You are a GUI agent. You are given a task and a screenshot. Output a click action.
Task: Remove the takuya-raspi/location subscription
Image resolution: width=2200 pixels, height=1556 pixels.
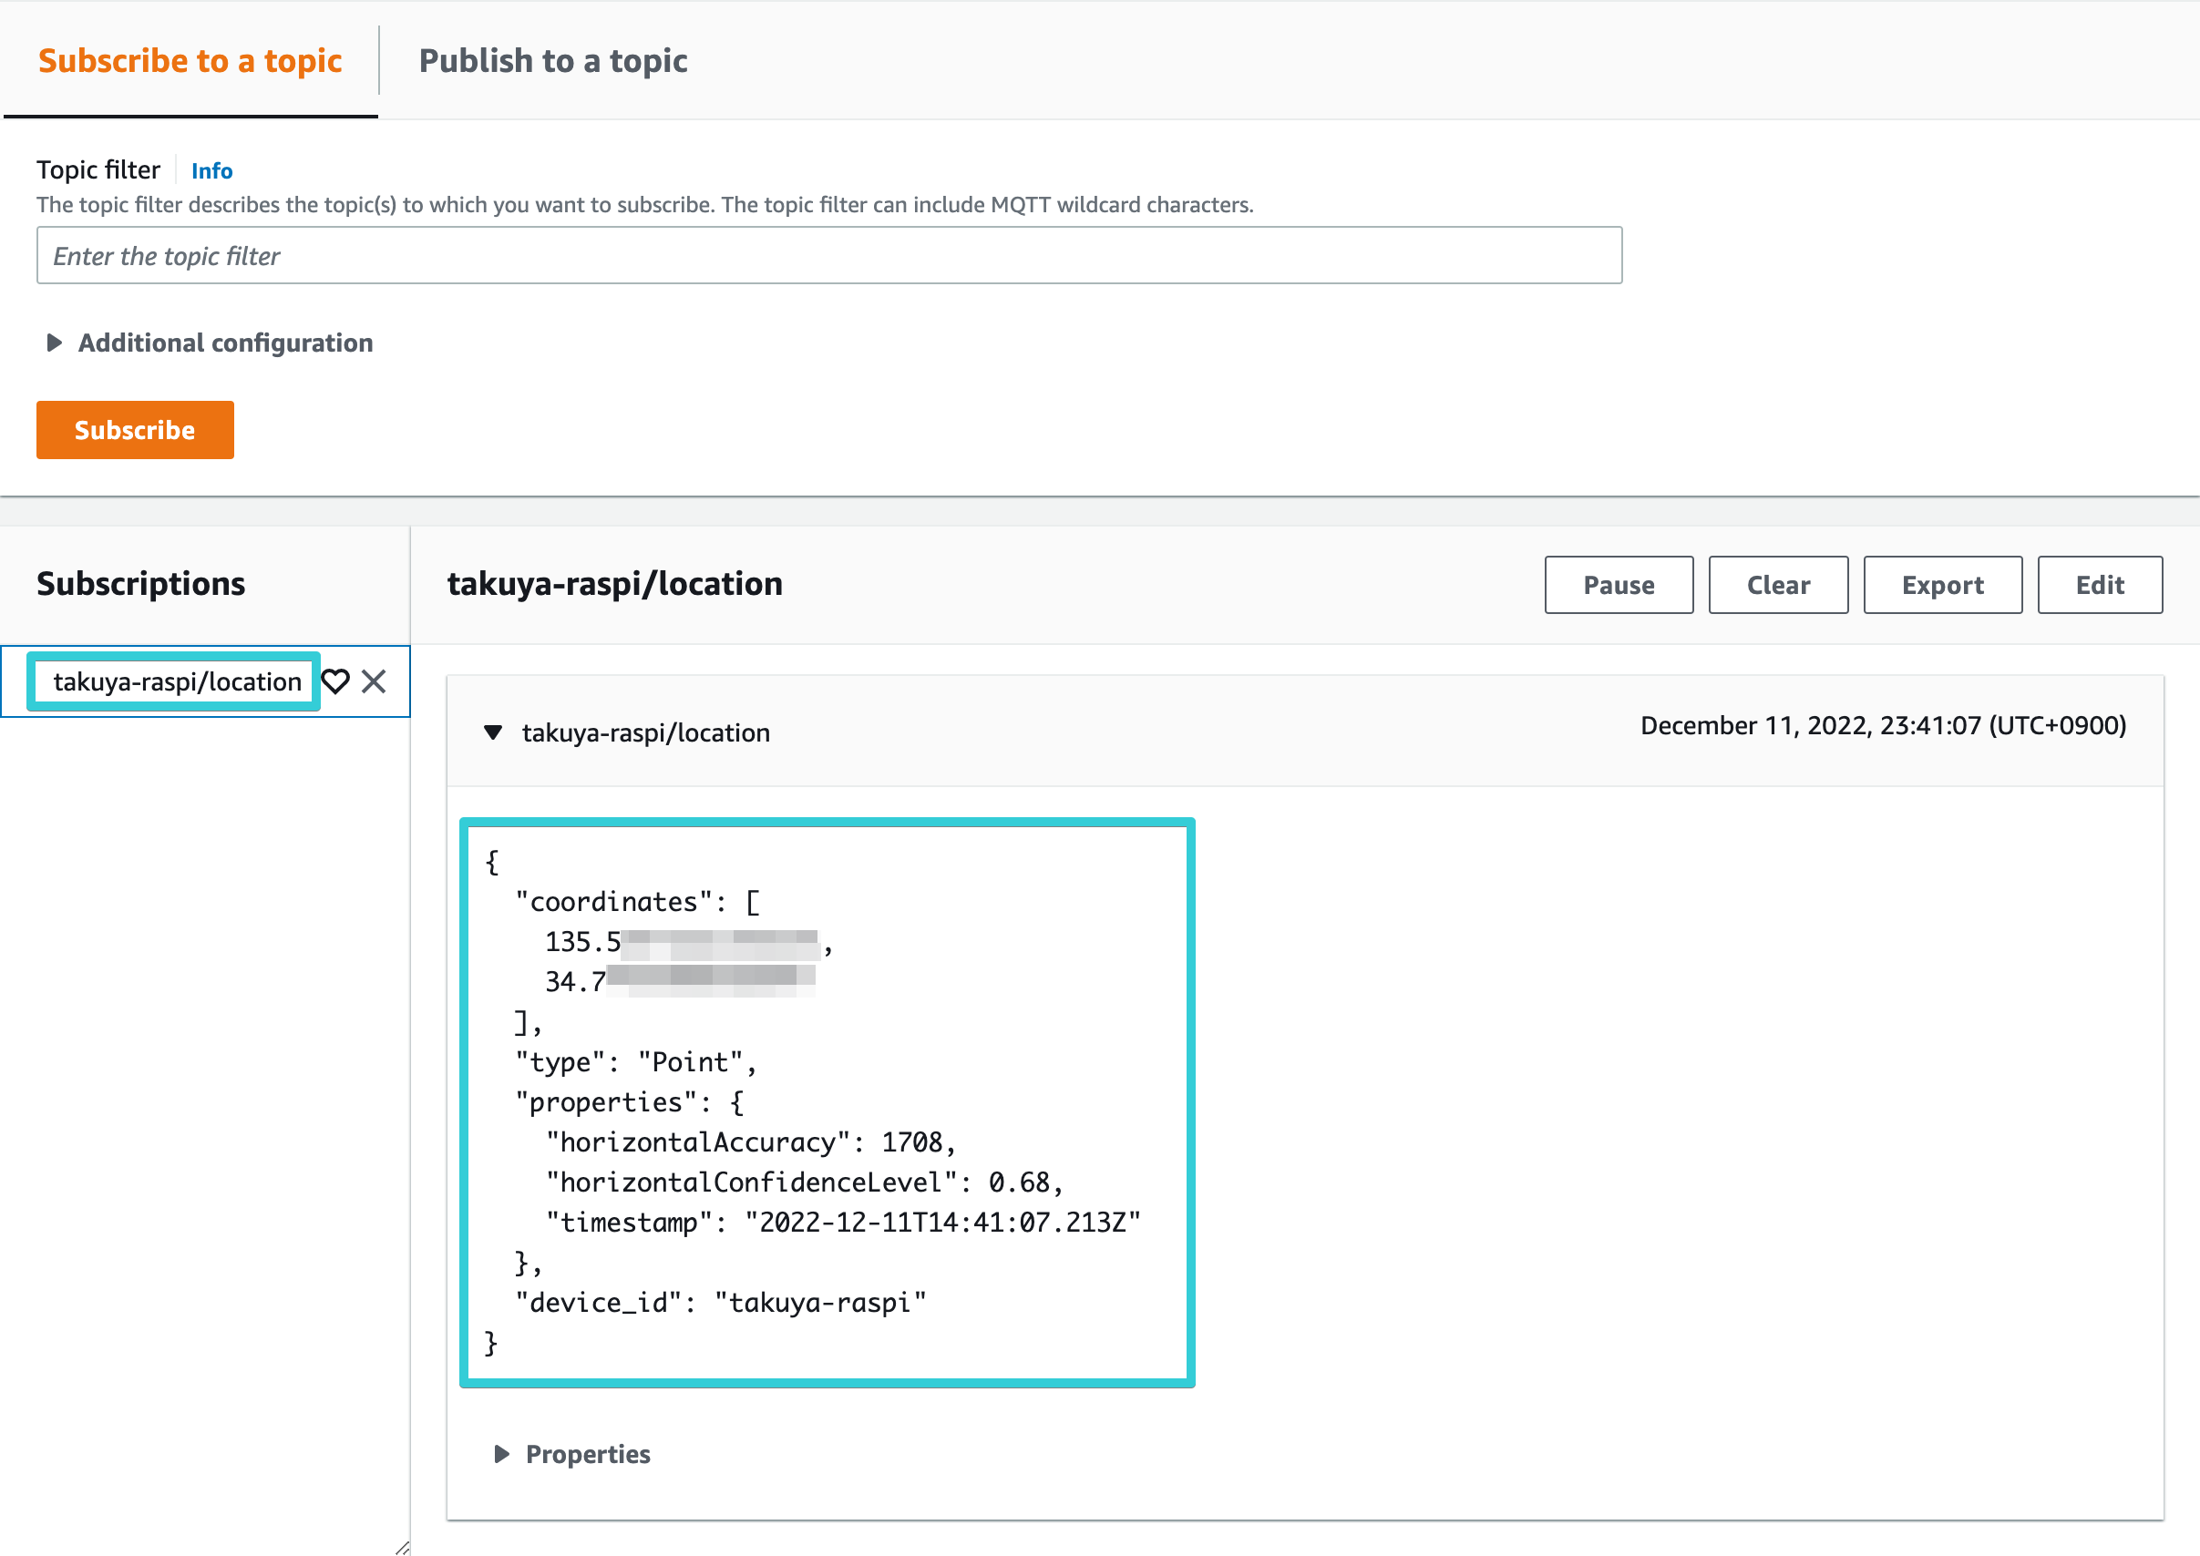click(375, 681)
